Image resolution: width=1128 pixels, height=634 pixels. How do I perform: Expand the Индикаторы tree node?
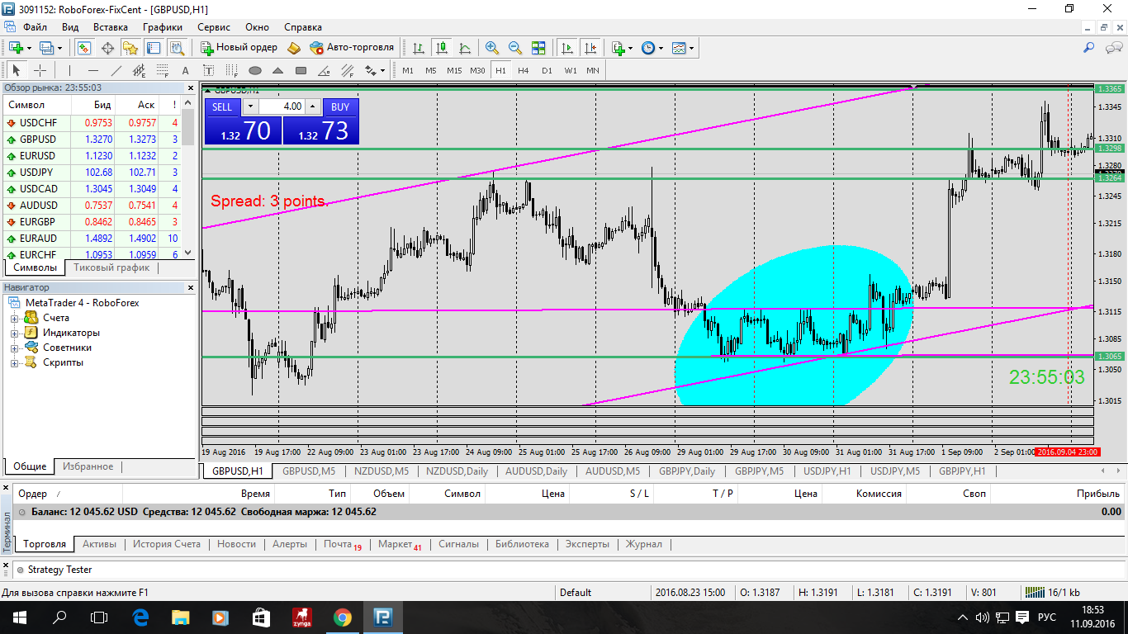pyautogui.click(x=14, y=333)
